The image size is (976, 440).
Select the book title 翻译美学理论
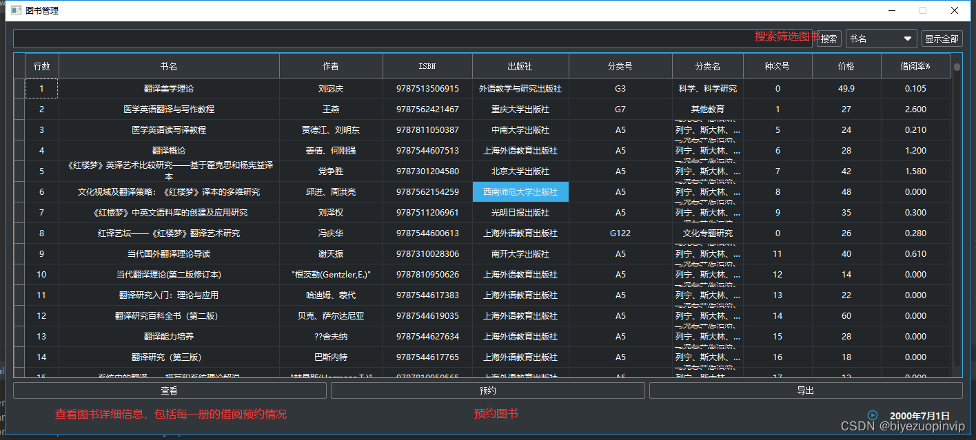pyautogui.click(x=169, y=89)
